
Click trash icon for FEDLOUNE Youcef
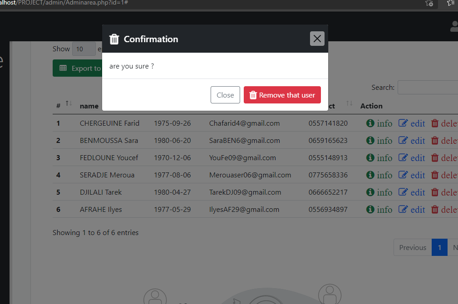pos(435,158)
